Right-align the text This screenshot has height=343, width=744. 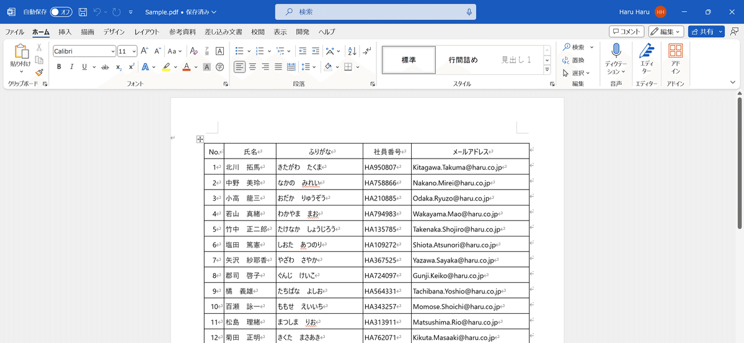(265, 67)
